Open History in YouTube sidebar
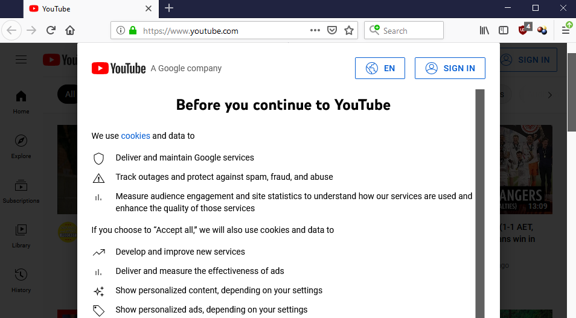Viewport: 576px width, 318px height. [x=21, y=281]
